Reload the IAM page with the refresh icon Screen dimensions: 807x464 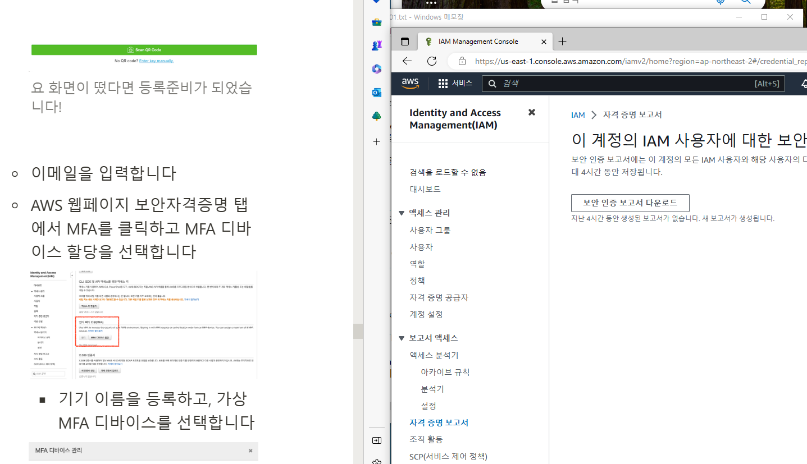tap(432, 61)
